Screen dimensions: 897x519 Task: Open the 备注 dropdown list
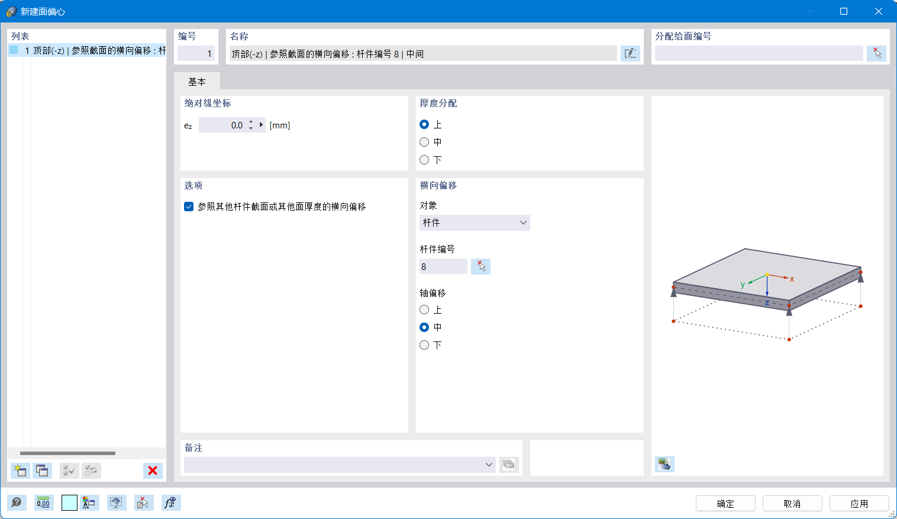490,465
